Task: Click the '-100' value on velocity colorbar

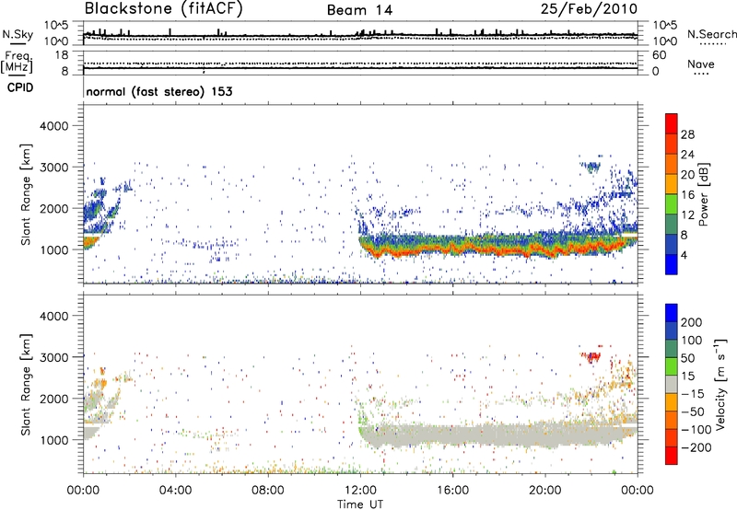Action: [696, 429]
